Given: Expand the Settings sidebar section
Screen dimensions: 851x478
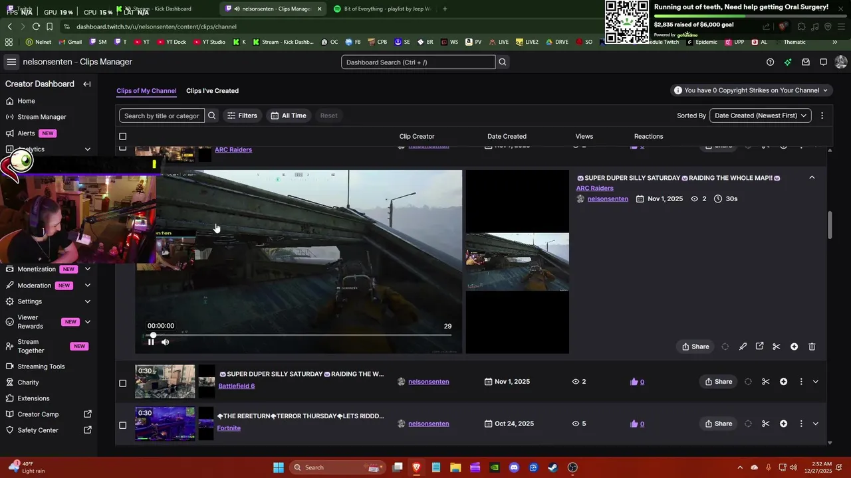Looking at the screenshot, I should [x=87, y=301].
